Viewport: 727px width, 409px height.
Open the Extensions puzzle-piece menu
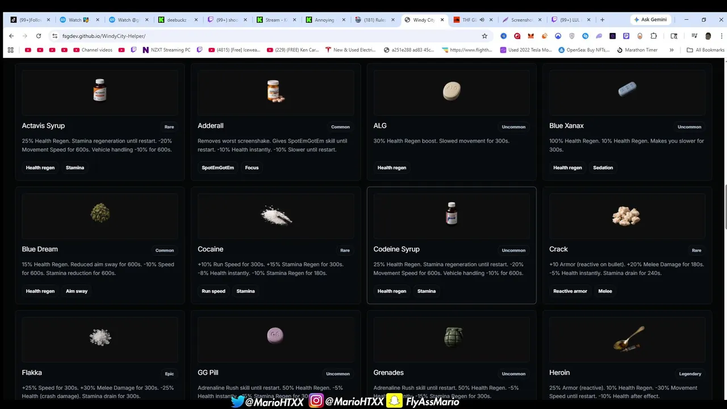[654, 36]
